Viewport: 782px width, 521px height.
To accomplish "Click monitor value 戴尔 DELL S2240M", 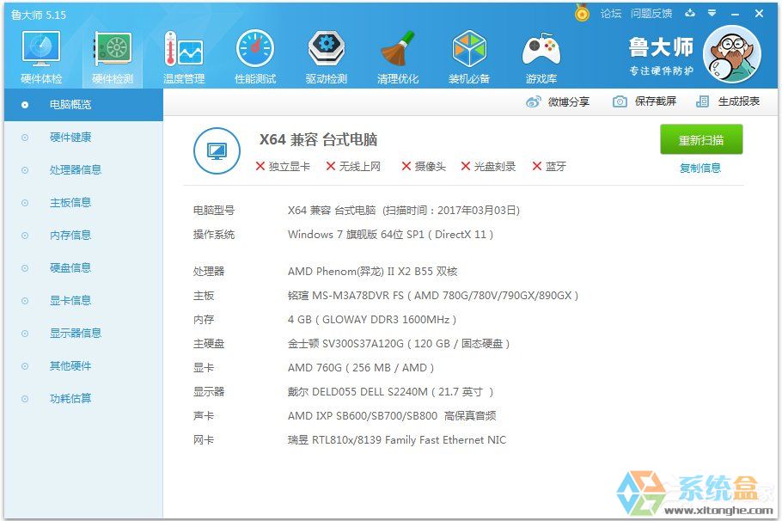I will 390,392.
